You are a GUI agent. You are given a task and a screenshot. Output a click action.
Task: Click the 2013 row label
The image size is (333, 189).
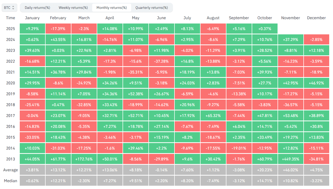coord(11,159)
